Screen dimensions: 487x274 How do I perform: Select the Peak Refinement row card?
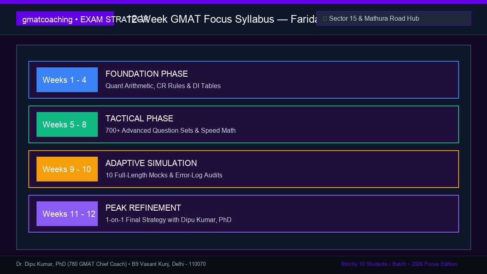pyautogui.click(x=243, y=214)
